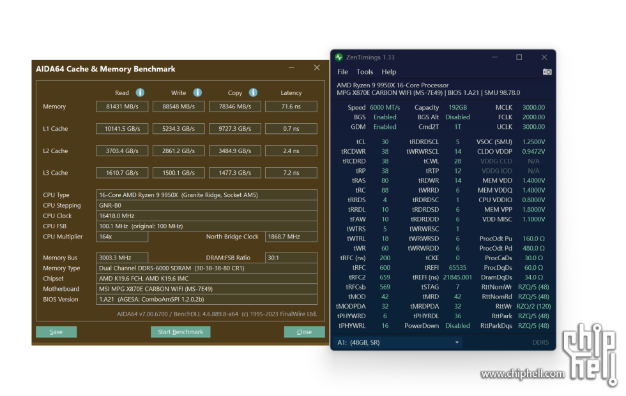Open the File menu in ZenTimings
The width and height of the screenshot is (626, 396).
pos(342,71)
